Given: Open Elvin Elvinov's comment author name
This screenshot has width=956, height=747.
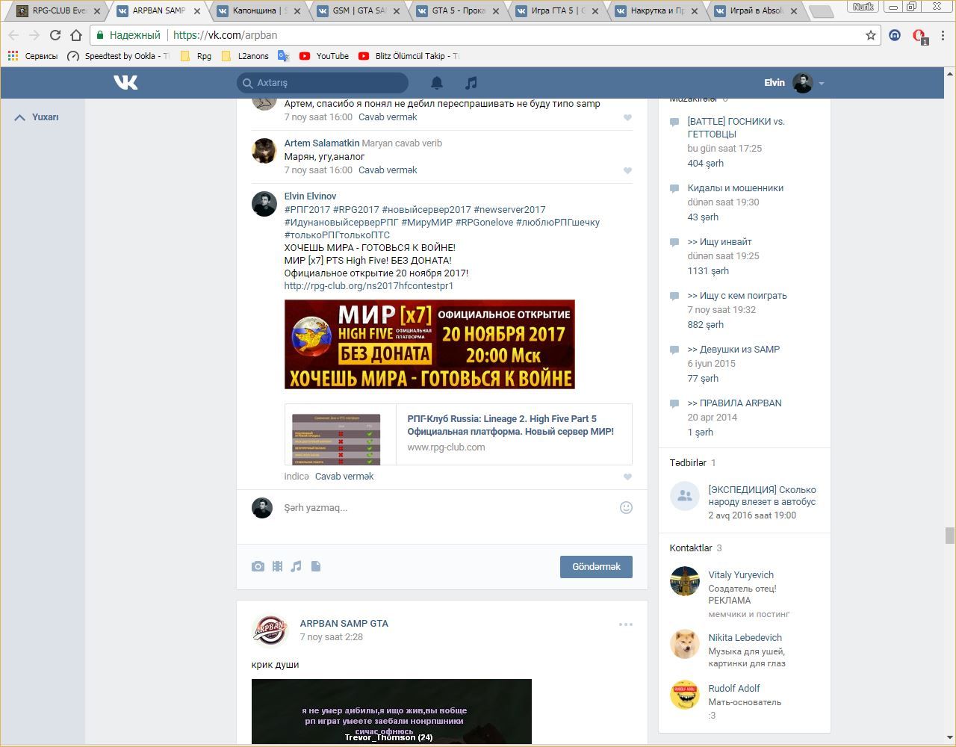Looking at the screenshot, I should coord(310,196).
